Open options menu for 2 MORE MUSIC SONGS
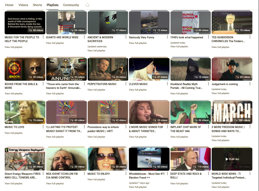 167,127
